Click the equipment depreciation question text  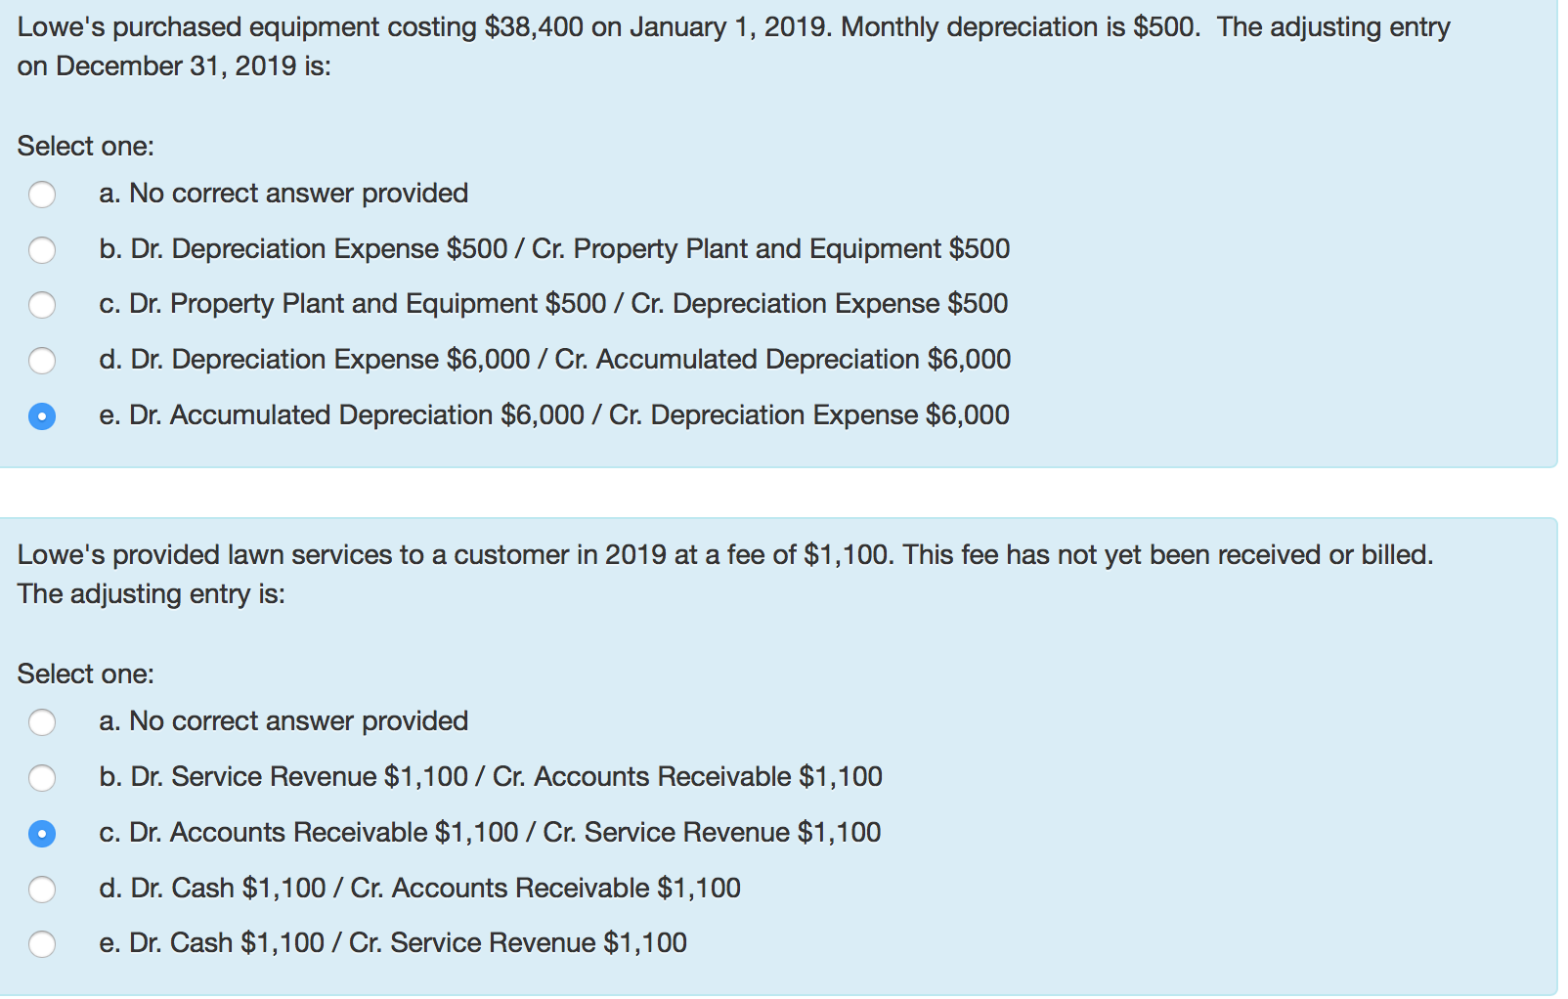(733, 46)
